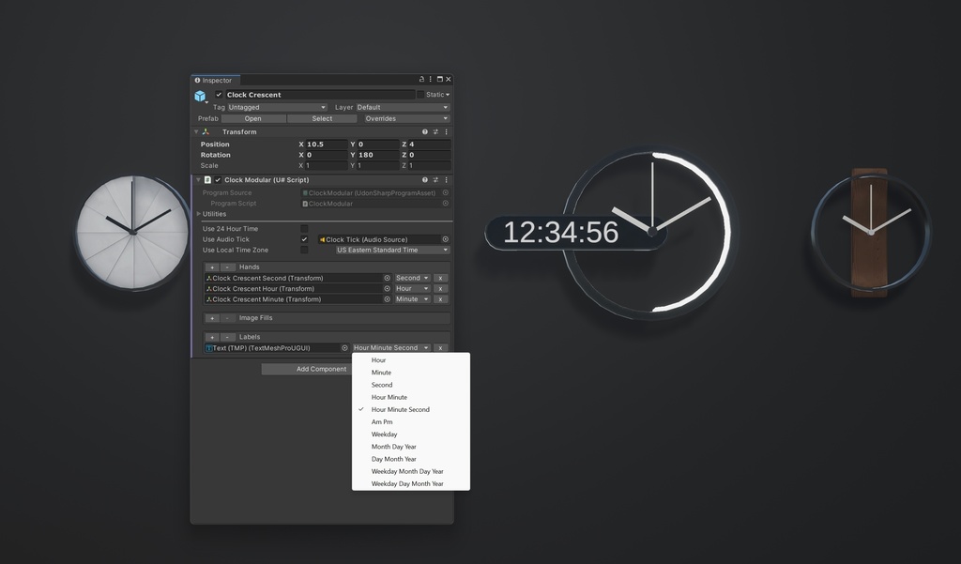Open the Transform three-dot options menu

tap(447, 131)
